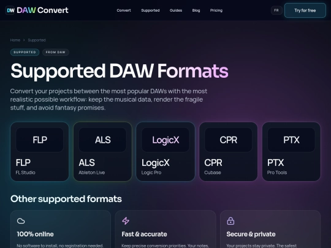Click the 'FL Studio' subtitle text
The image size is (331, 248).
click(26, 173)
